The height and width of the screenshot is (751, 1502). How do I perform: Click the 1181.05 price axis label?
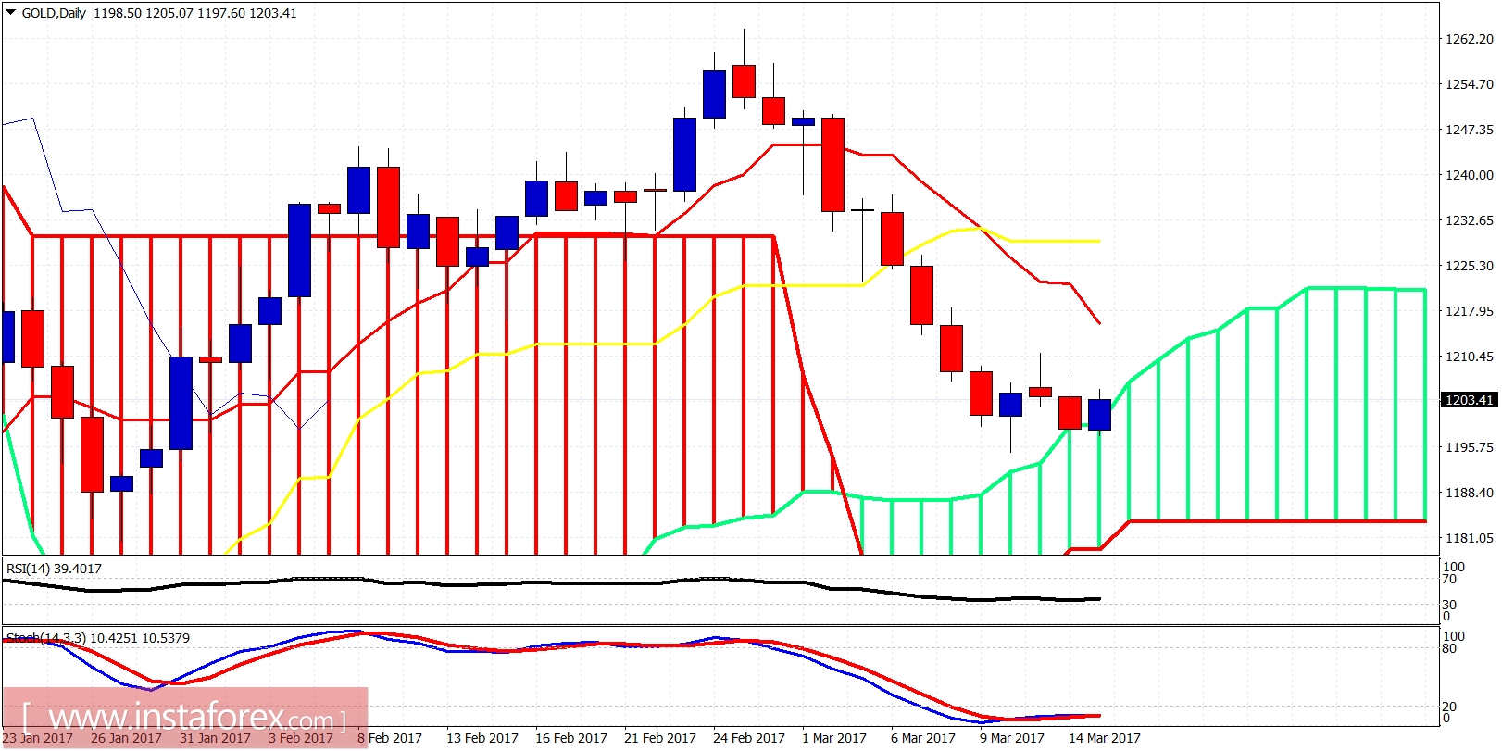[1470, 538]
